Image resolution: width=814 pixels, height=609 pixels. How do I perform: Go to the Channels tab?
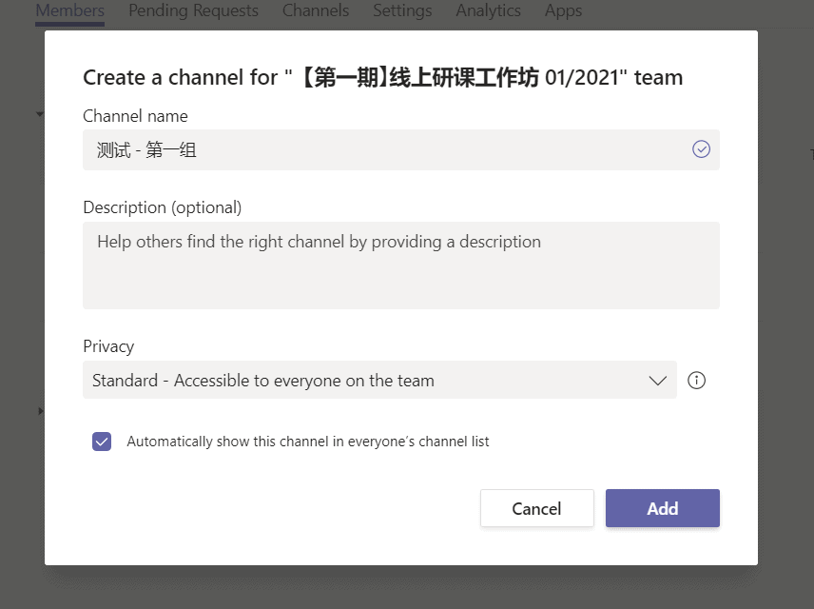[316, 11]
